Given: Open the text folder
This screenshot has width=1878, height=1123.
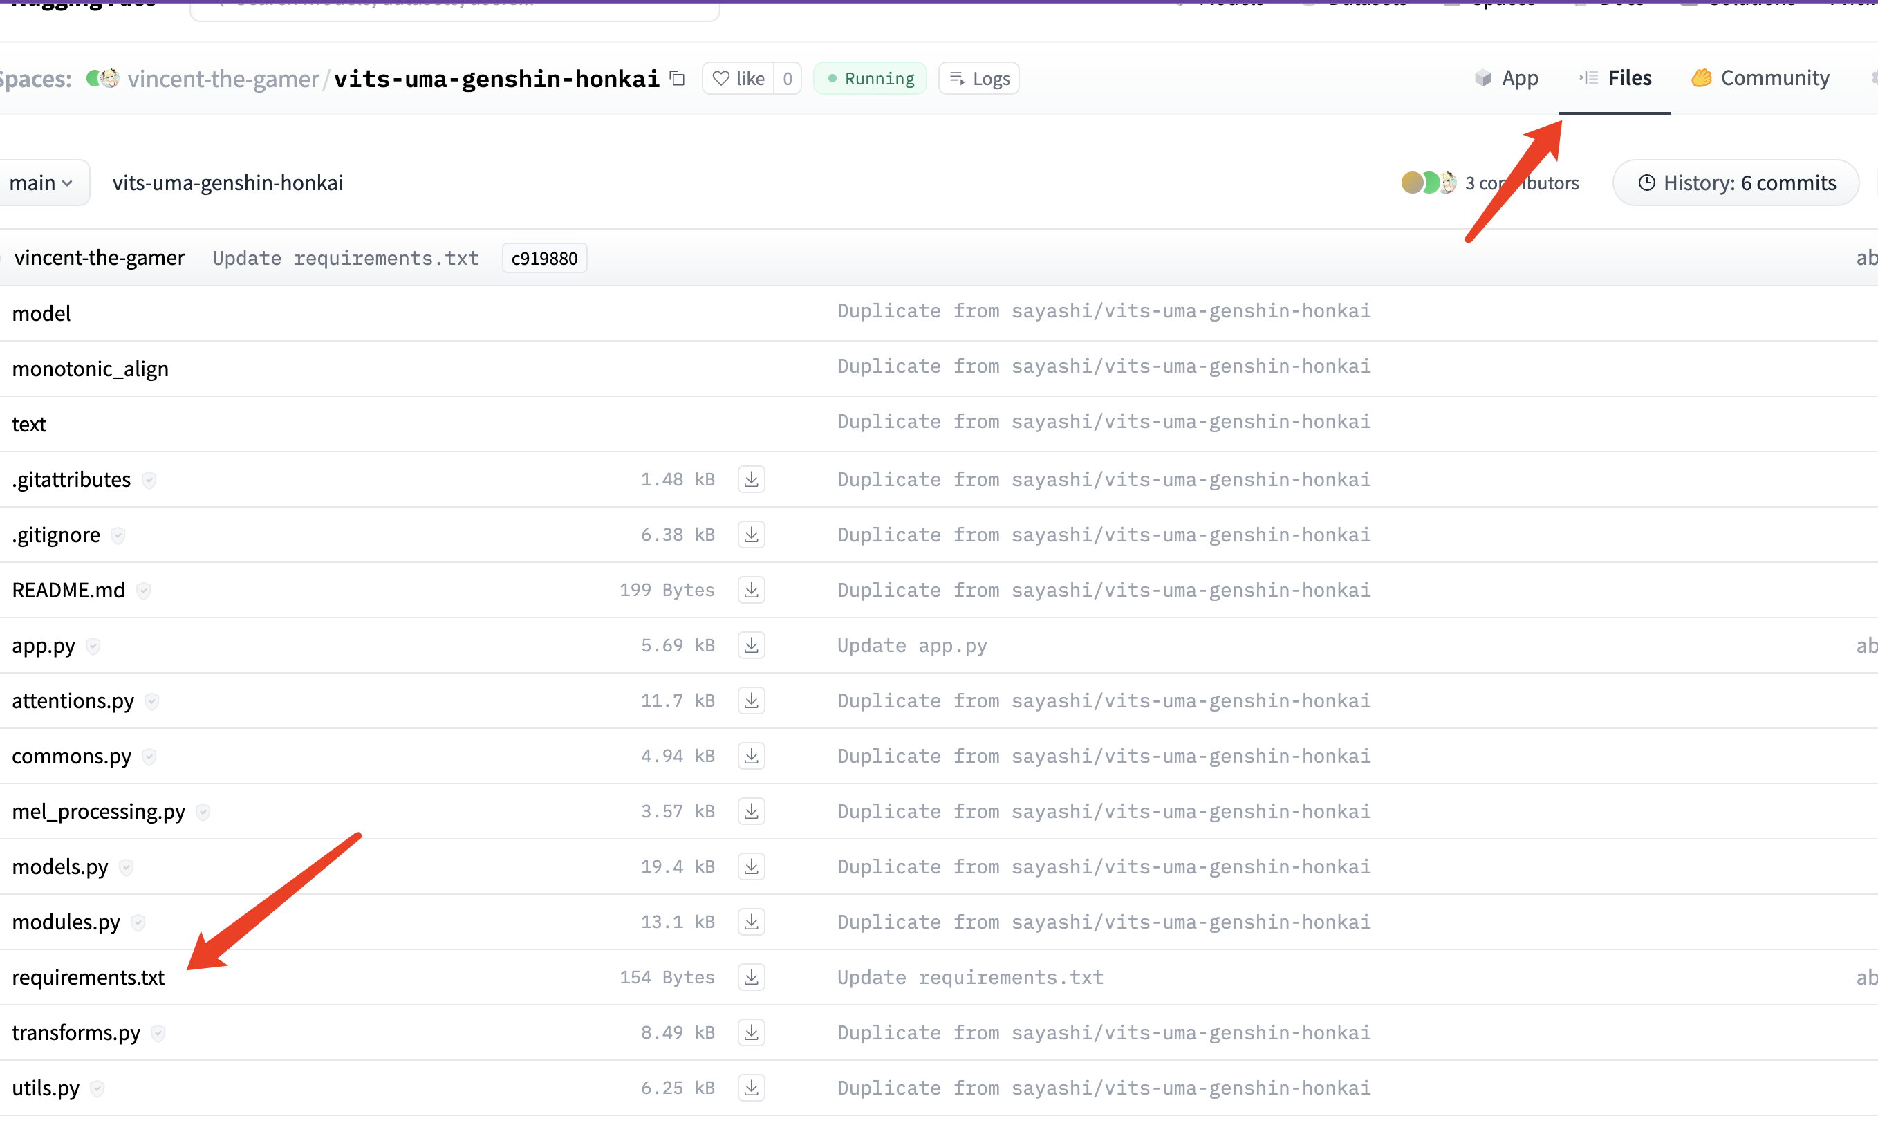Looking at the screenshot, I should 29,424.
